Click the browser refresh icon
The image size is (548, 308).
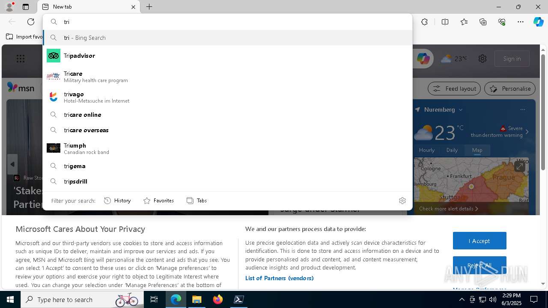pyautogui.click(x=31, y=22)
